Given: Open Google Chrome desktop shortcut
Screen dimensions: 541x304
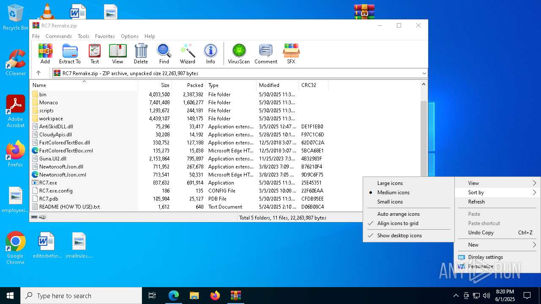Looking at the screenshot, I should (x=15, y=248).
